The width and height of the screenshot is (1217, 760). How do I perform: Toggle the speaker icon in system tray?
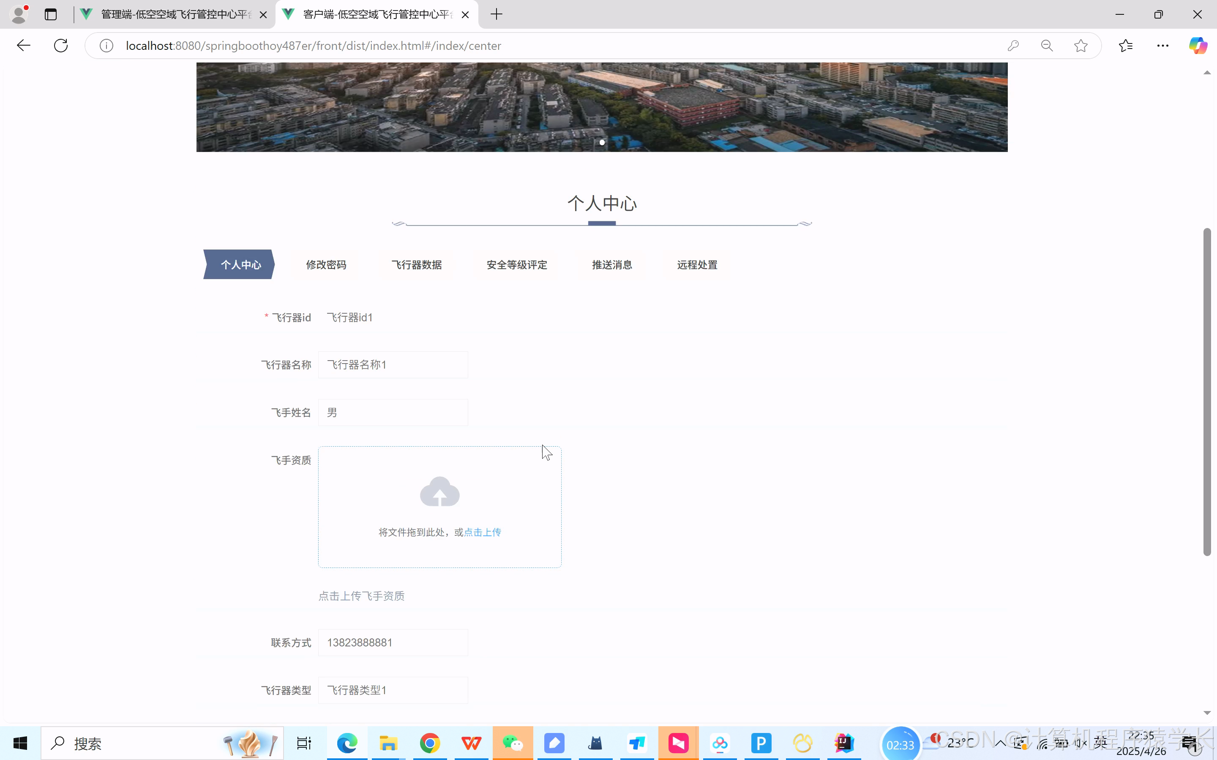(1080, 743)
